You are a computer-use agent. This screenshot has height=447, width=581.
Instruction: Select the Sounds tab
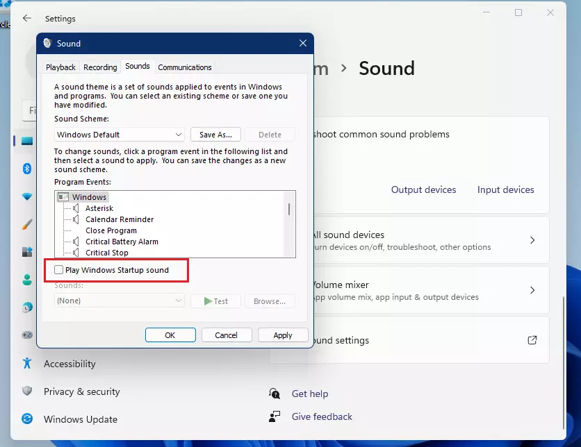click(138, 66)
